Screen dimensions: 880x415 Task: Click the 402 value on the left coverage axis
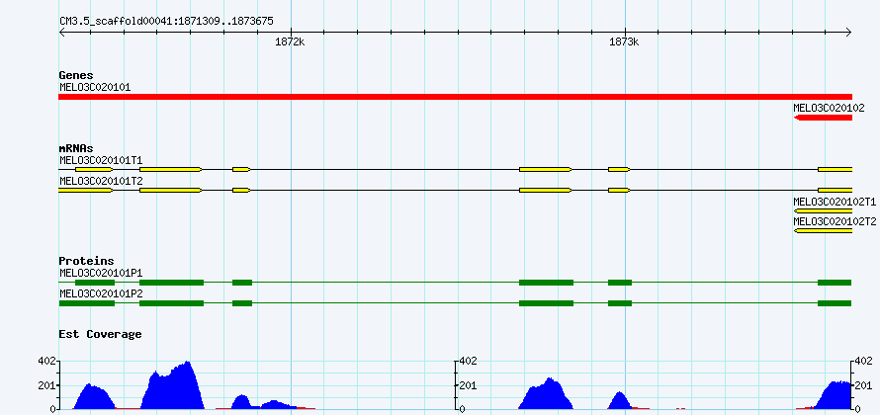(x=46, y=362)
